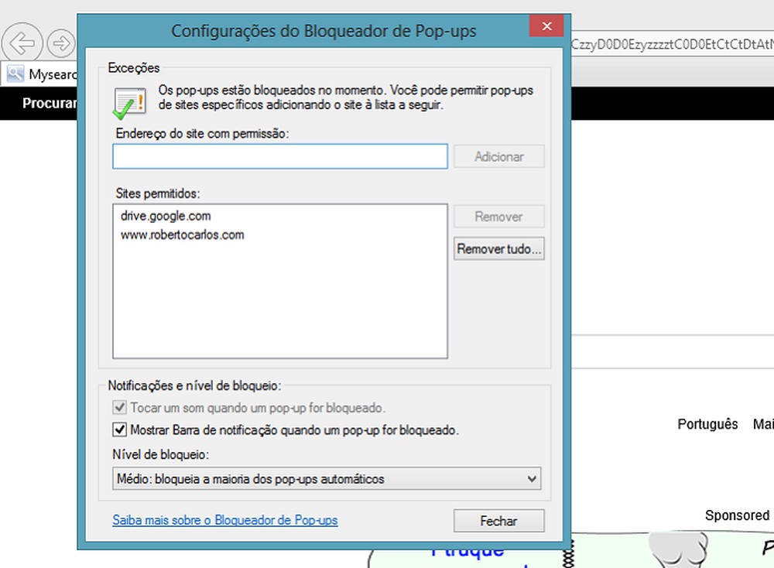The image size is (774, 568).
Task: Open 'Saiba mais sobre o Bloqueador de Pop-ups' link
Action: click(224, 520)
